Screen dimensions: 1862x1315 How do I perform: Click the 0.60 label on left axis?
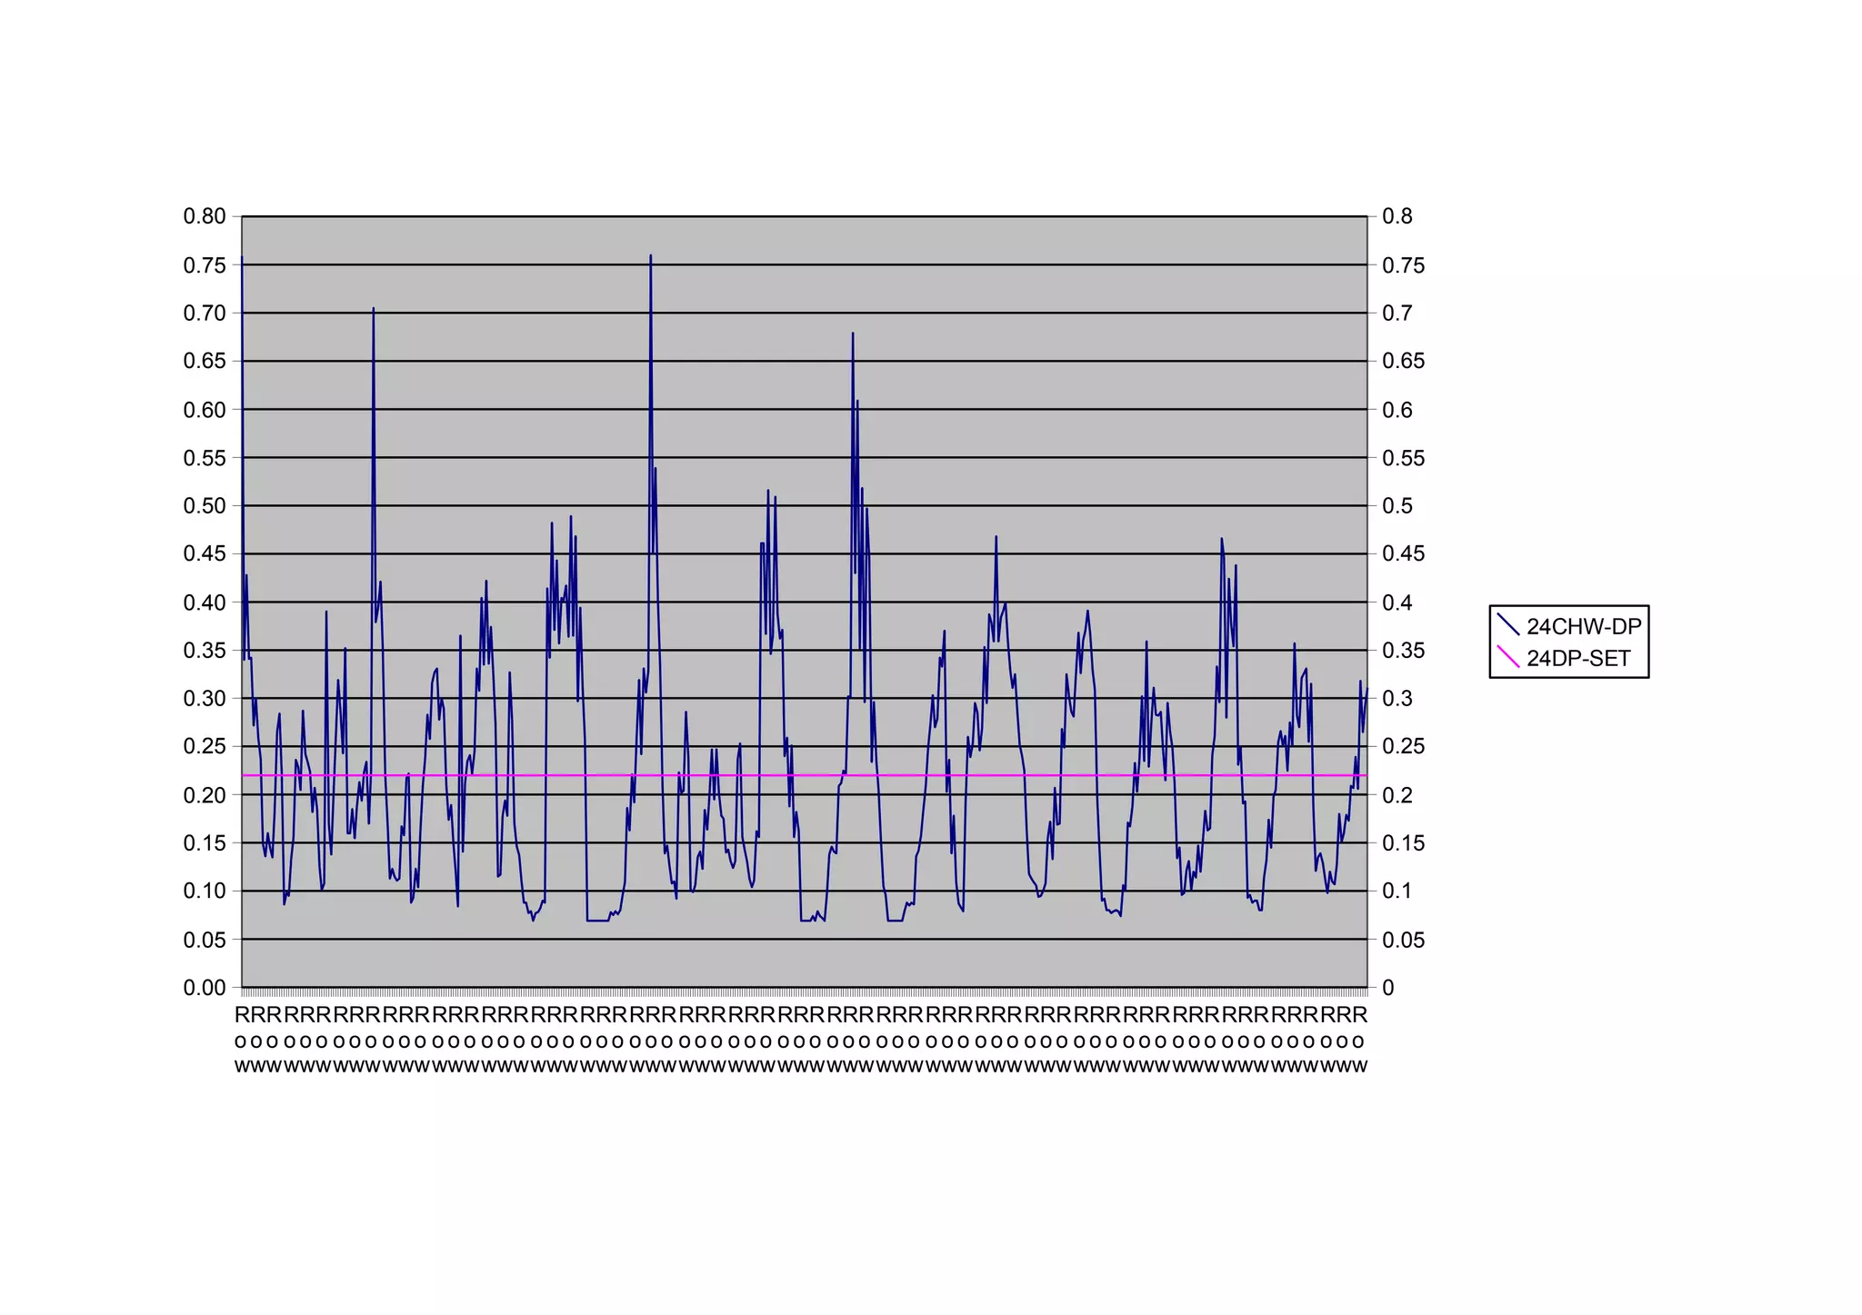click(204, 409)
